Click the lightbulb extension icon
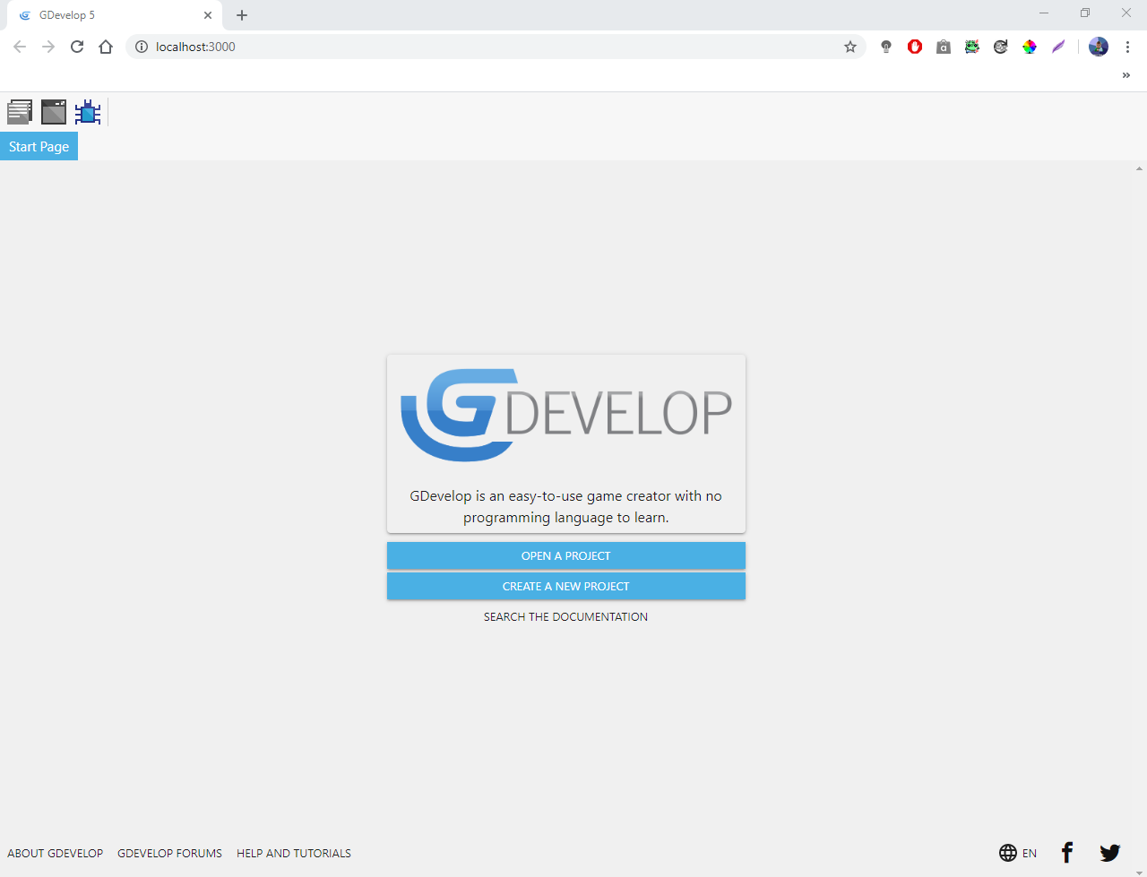The image size is (1147, 877). click(886, 47)
